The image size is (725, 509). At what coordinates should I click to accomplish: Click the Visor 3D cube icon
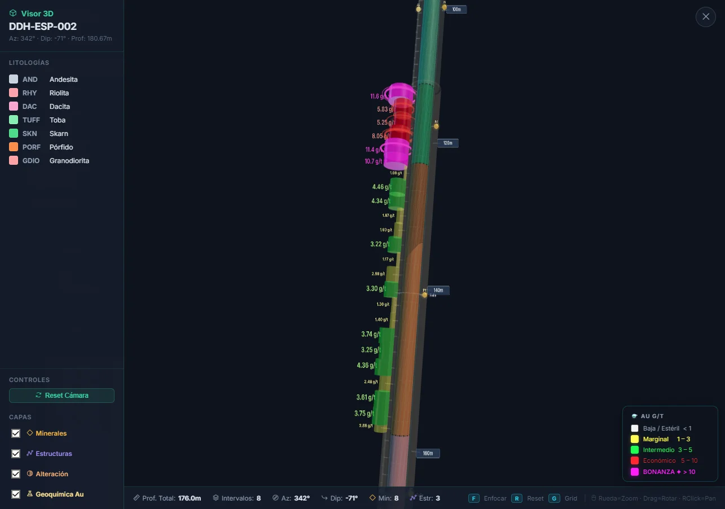pos(13,13)
